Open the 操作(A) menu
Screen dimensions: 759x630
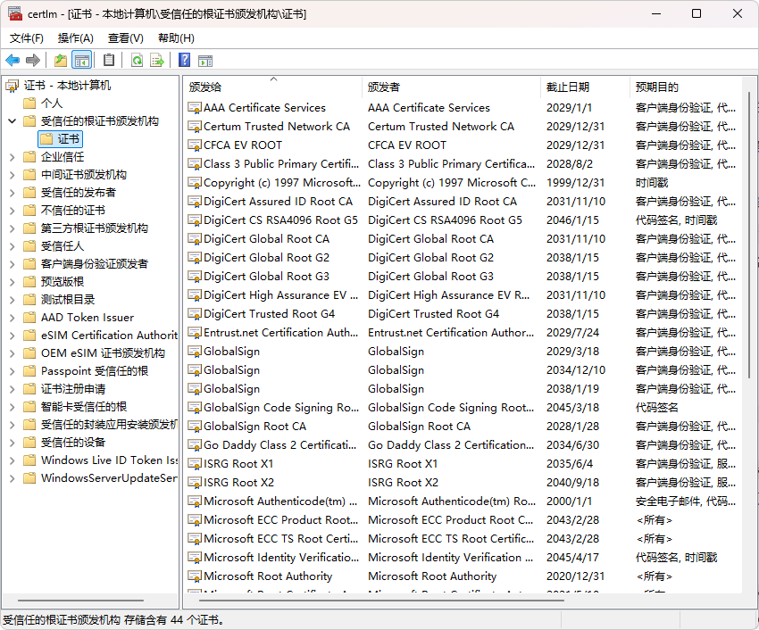tap(75, 38)
